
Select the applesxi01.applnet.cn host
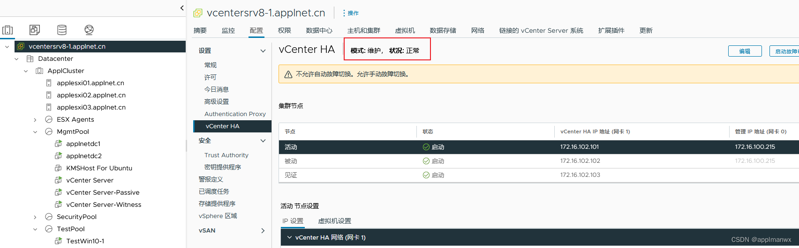pos(90,83)
